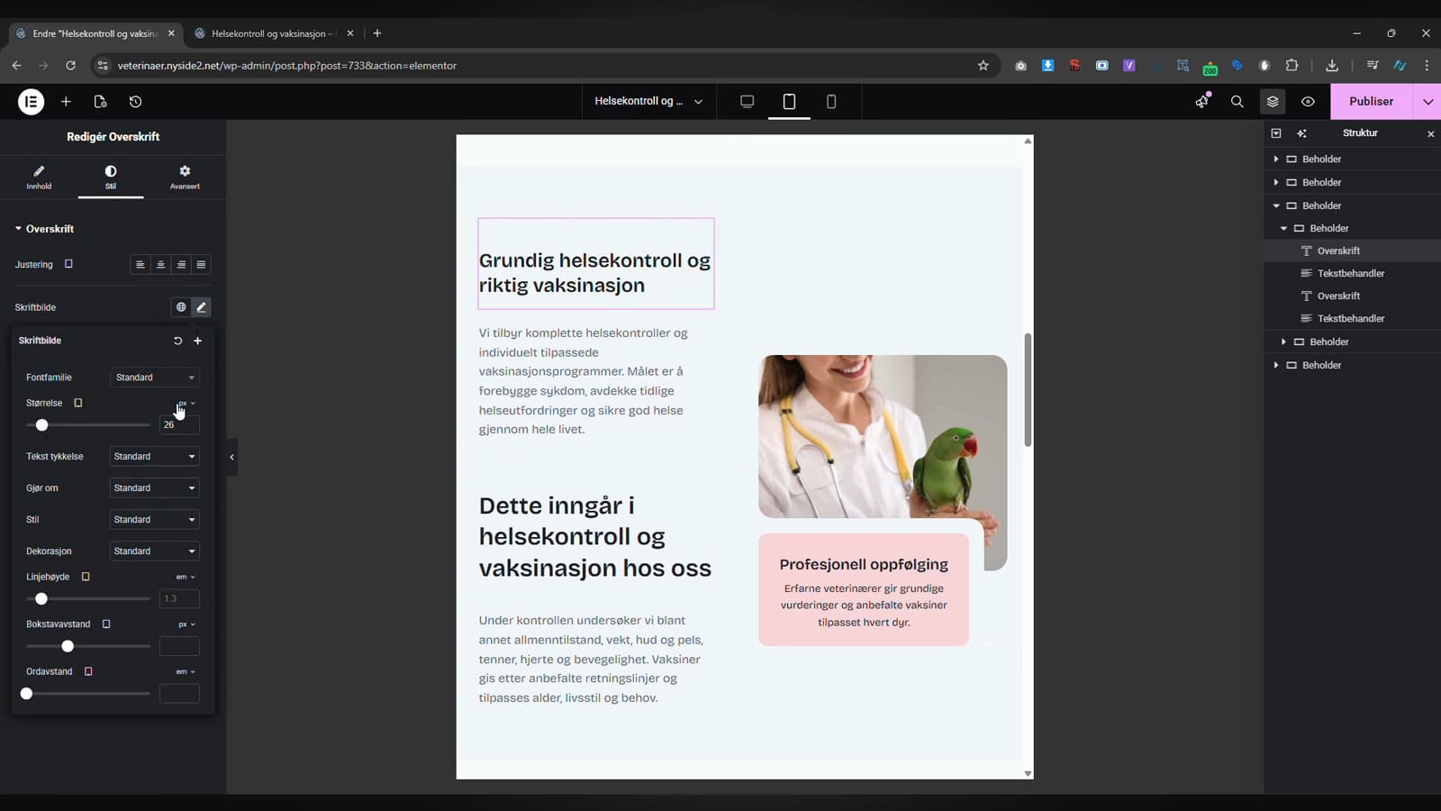Open the Tekst tykkelse dropdown

click(x=155, y=456)
